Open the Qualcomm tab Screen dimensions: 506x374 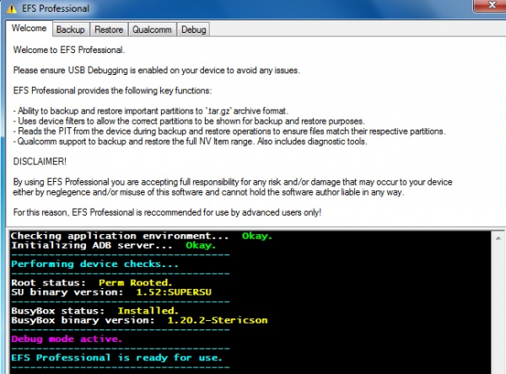152,29
